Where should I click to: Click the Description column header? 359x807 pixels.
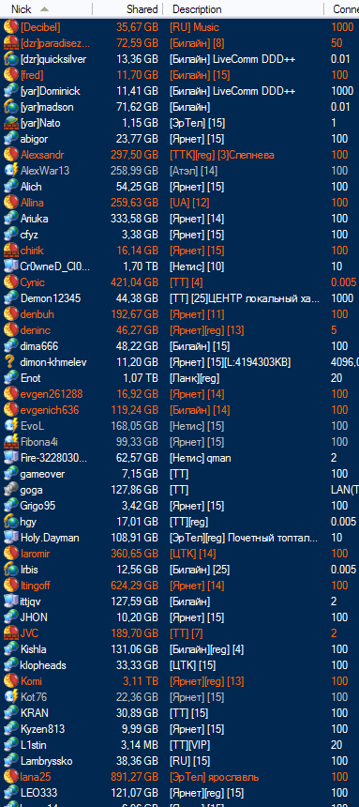coord(244,8)
